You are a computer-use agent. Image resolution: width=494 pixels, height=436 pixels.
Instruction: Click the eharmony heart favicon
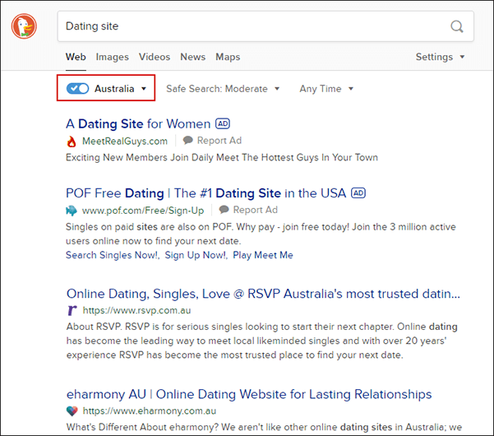tap(72, 411)
